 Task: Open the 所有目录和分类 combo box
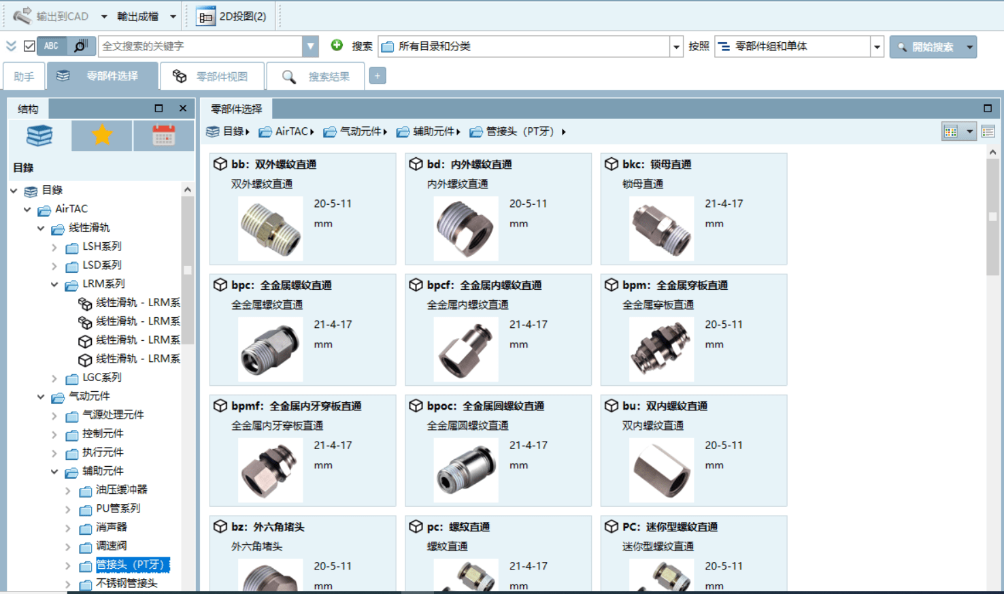click(530, 46)
